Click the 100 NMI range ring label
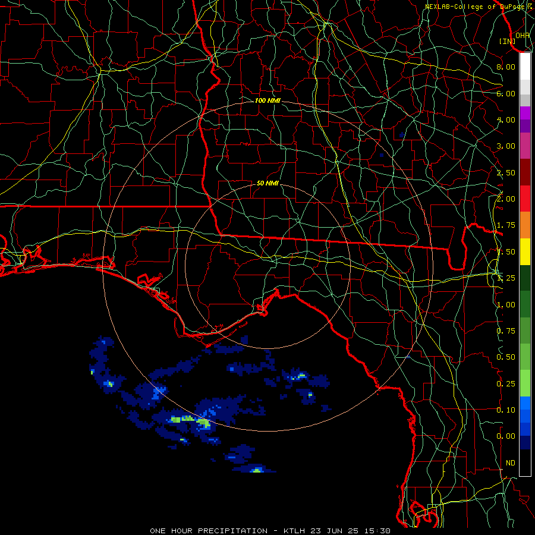Image resolution: width=535 pixels, height=535 pixels. [x=267, y=100]
